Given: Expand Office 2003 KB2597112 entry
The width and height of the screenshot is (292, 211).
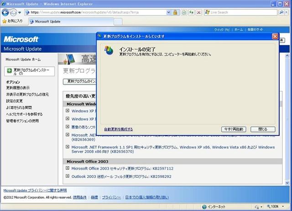Looking at the screenshot, I should tap(68, 168).
